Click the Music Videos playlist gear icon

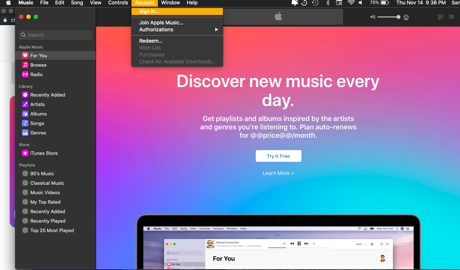pos(25,192)
